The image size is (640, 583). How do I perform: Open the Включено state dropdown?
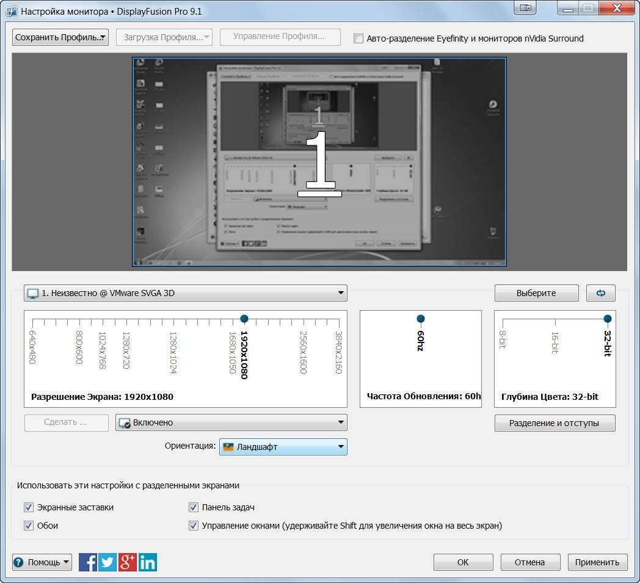click(x=231, y=422)
